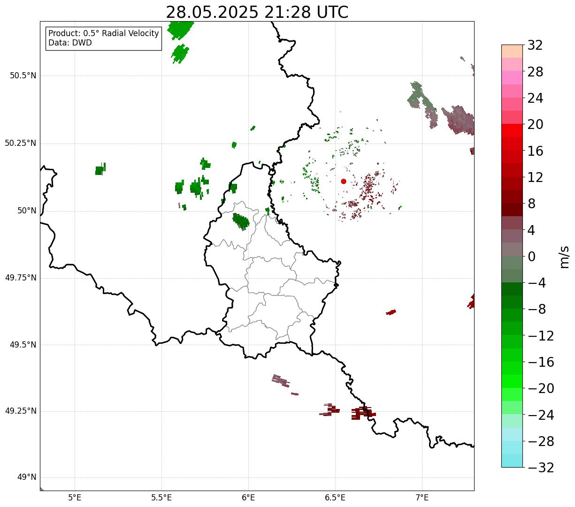575x507 pixels.
Task: Click the colorbar label "−32"
Action: (541, 468)
